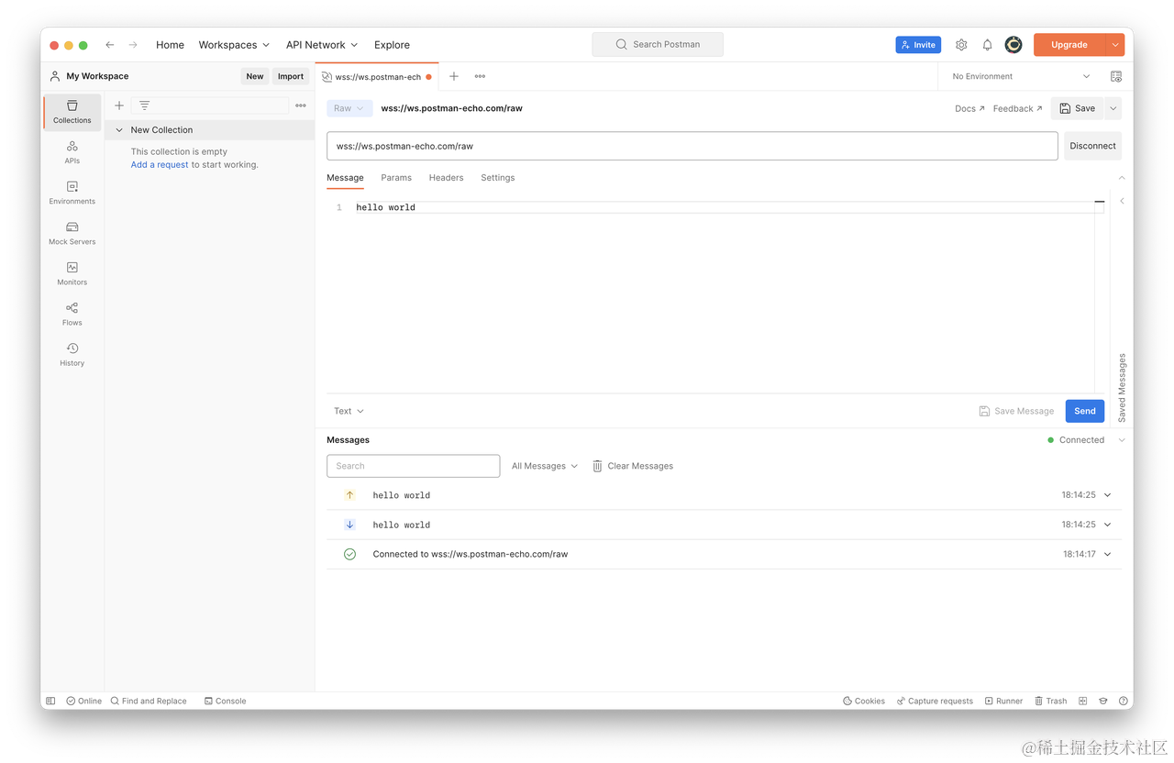1174x763 pixels.
Task: Click the messages Search field
Action: [414, 466]
